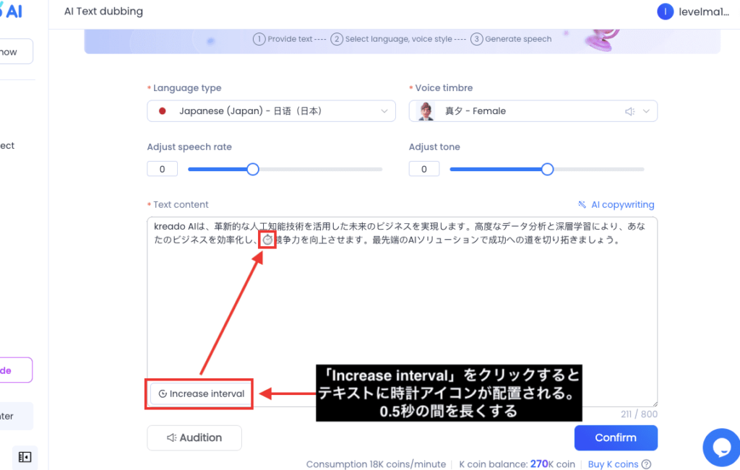Open the Language type dropdown
The height and width of the screenshot is (470, 740).
[x=271, y=111]
